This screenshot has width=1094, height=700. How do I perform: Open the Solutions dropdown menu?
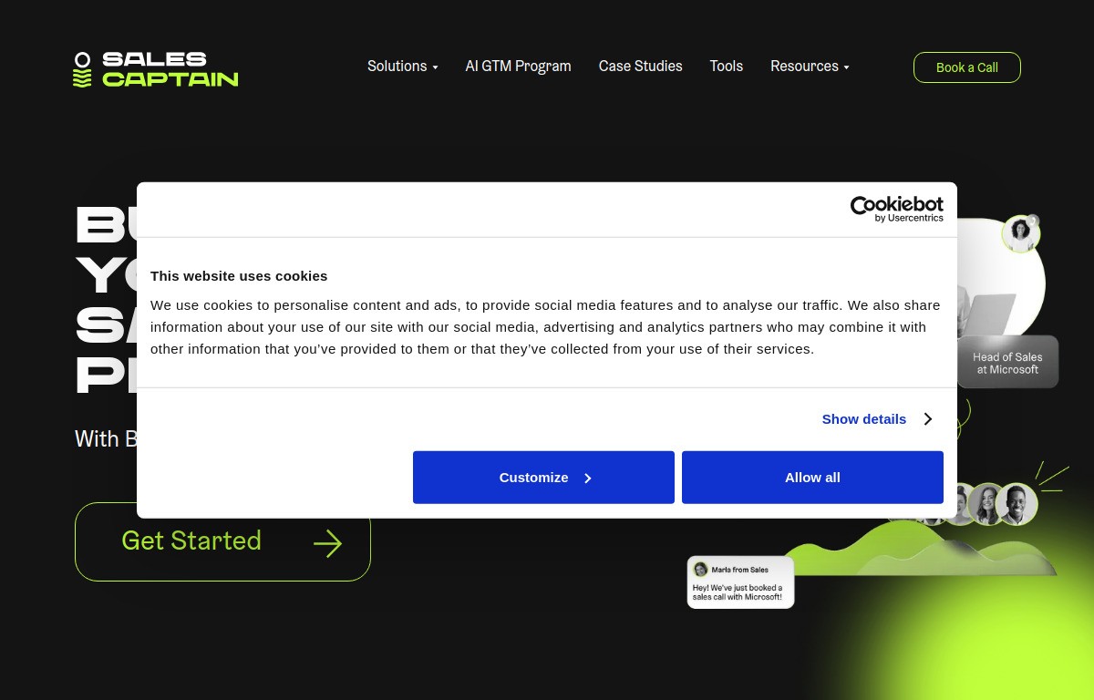(x=402, y=67)
